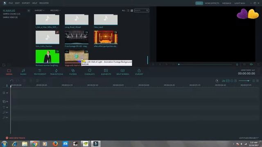Adjust the timeline zoom slider
This screenshot has height=147, width=262.
click(244, 81)
